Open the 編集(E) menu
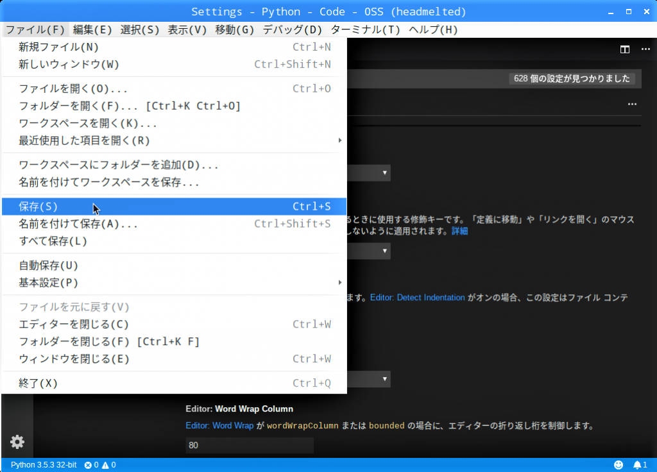Screen dimensions: 657x472 coord(92,29)
